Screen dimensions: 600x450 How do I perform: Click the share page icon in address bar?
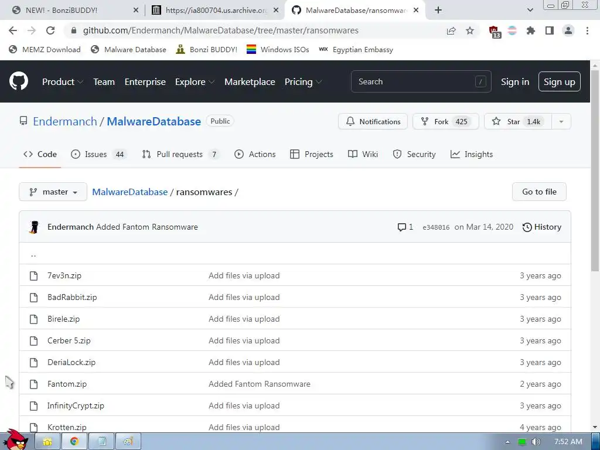[451, 30]
